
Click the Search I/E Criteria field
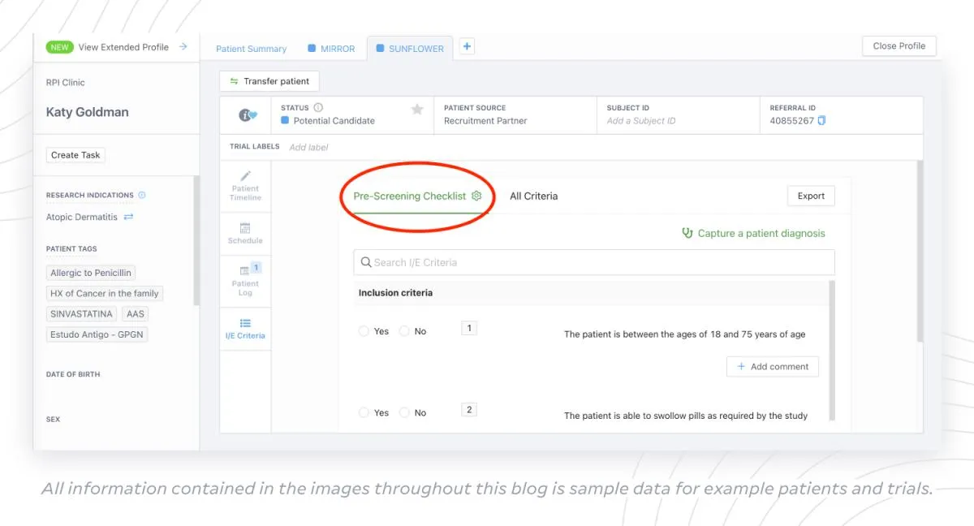594,262
